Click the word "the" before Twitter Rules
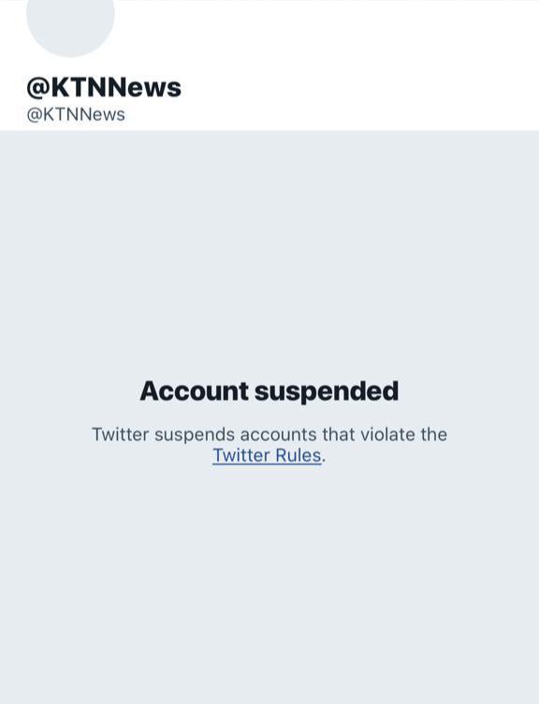 [x=434, y=434]
